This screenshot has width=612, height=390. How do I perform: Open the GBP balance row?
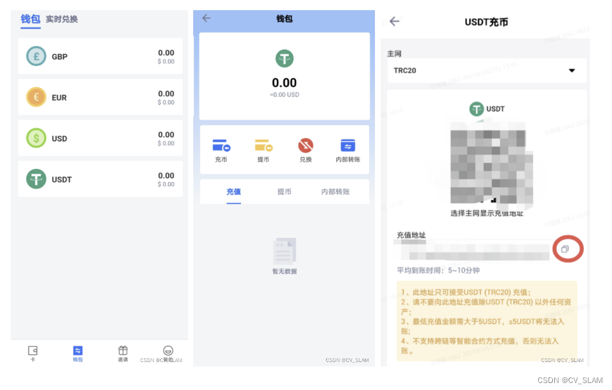[100, 56]
